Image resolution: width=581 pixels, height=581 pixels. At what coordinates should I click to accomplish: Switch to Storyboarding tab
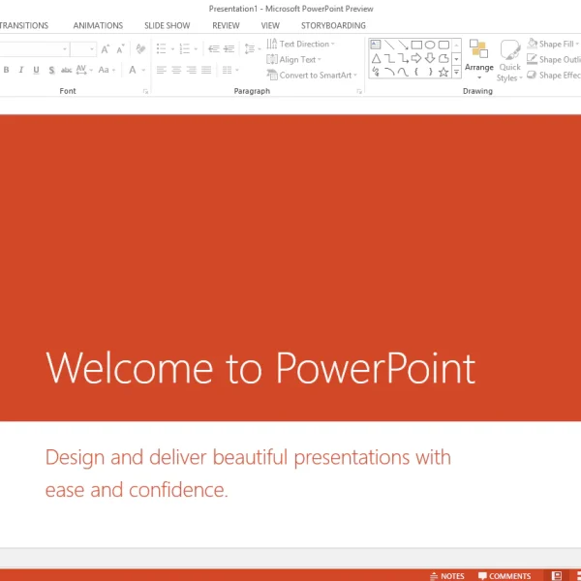coord(333,25)
